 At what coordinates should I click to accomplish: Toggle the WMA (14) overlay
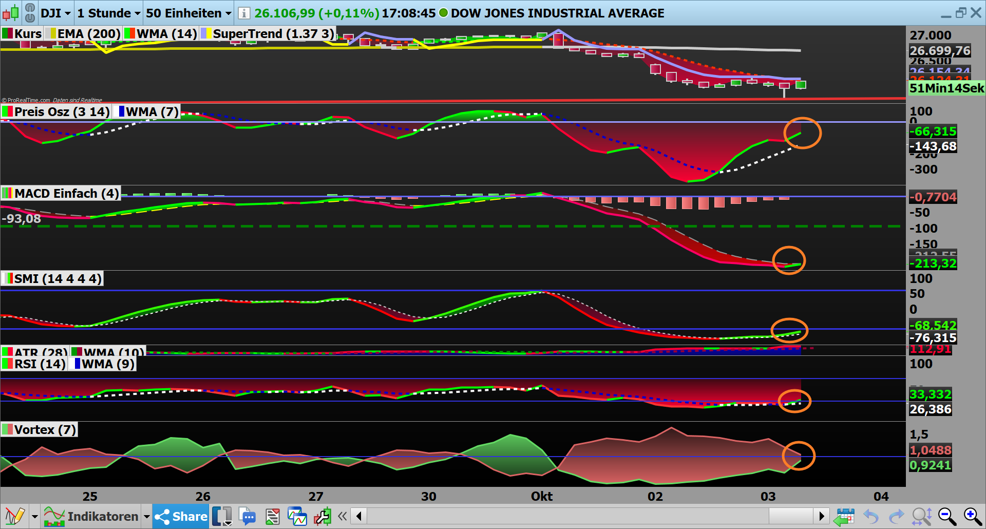(160, 33)
